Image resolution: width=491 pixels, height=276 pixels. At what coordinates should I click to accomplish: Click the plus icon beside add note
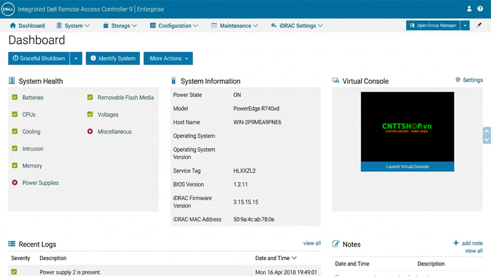coord(456,243)
